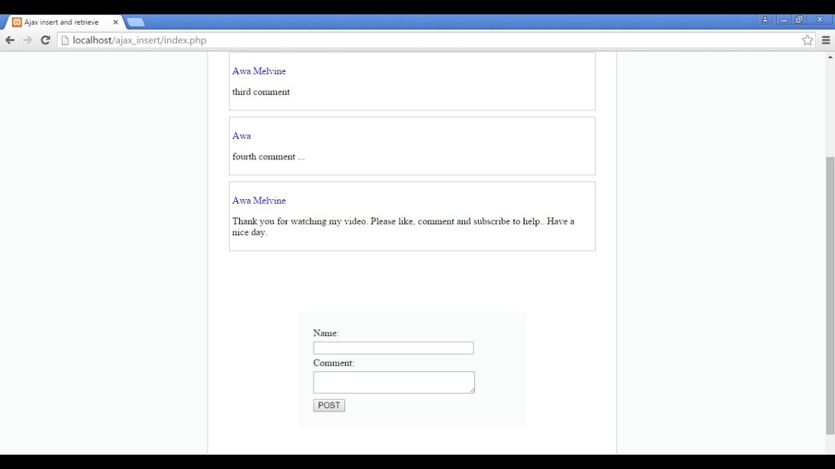Click the page icon in the address bar

tap(65, 40)
